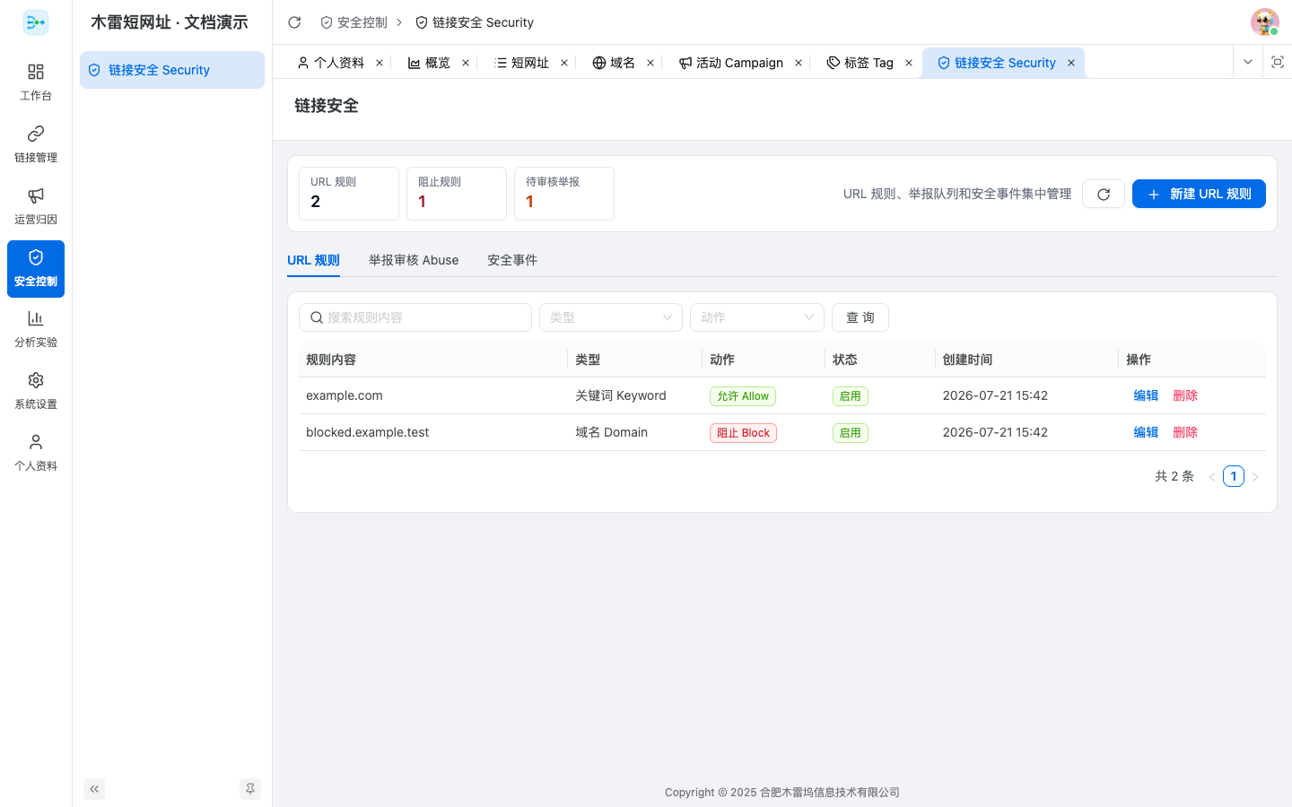Click the pin icon in submenu
Viewport: 1292px width, 807px height.
[x=250, y=789]
